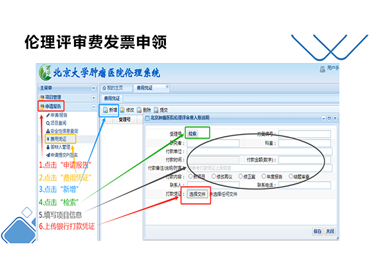The width and height of the screenshot is (370, 278).
Task: Click the 付款单位 input field
Action: (x=260, y=151)
